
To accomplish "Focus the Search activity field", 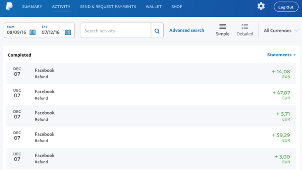I will tap(116, 31).
